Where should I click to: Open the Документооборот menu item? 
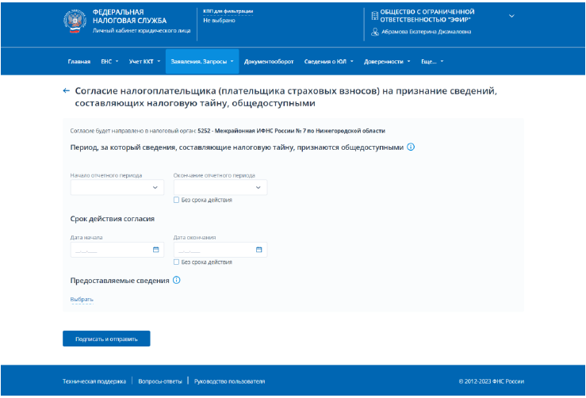[270, 61]
